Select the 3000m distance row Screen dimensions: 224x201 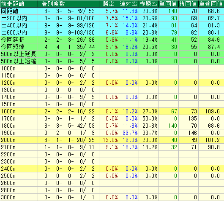coord(112,197)
